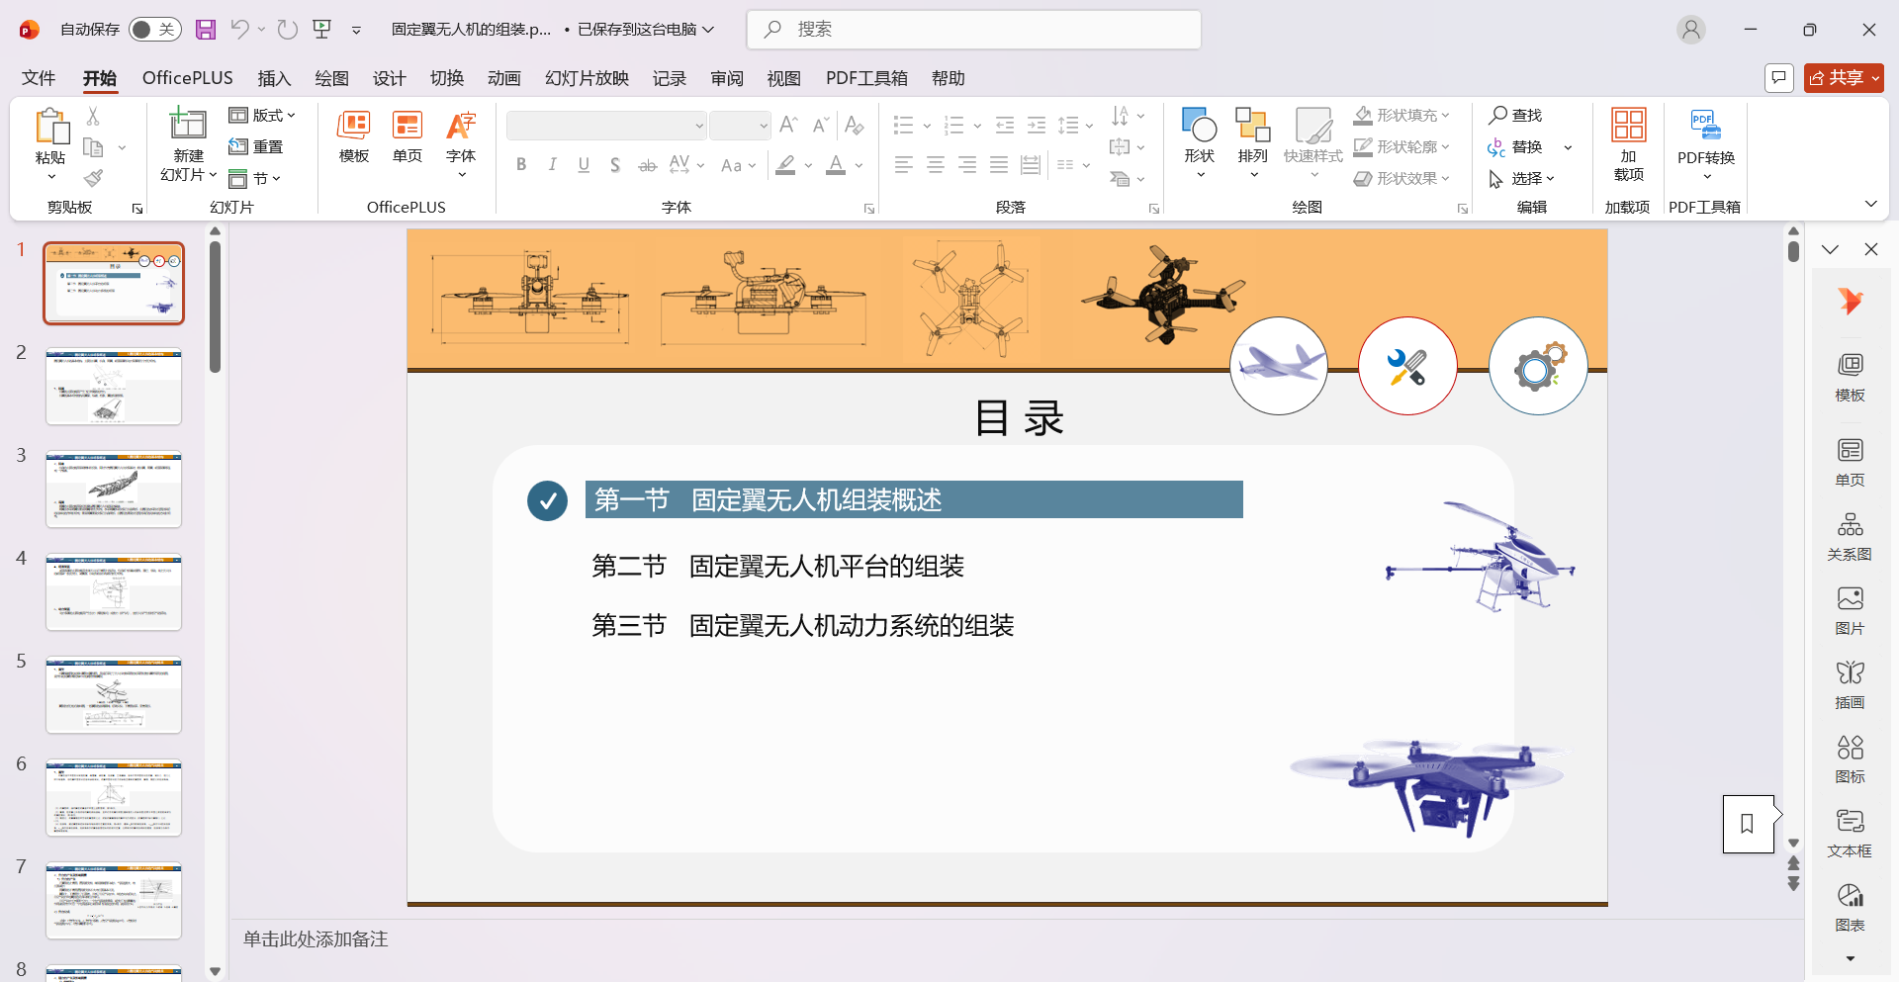Click the comments speech bubble icon
The image size is (1899, 982).
coord(1778,78)
